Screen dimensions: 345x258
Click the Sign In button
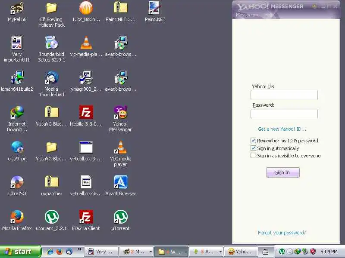(283, 172)
